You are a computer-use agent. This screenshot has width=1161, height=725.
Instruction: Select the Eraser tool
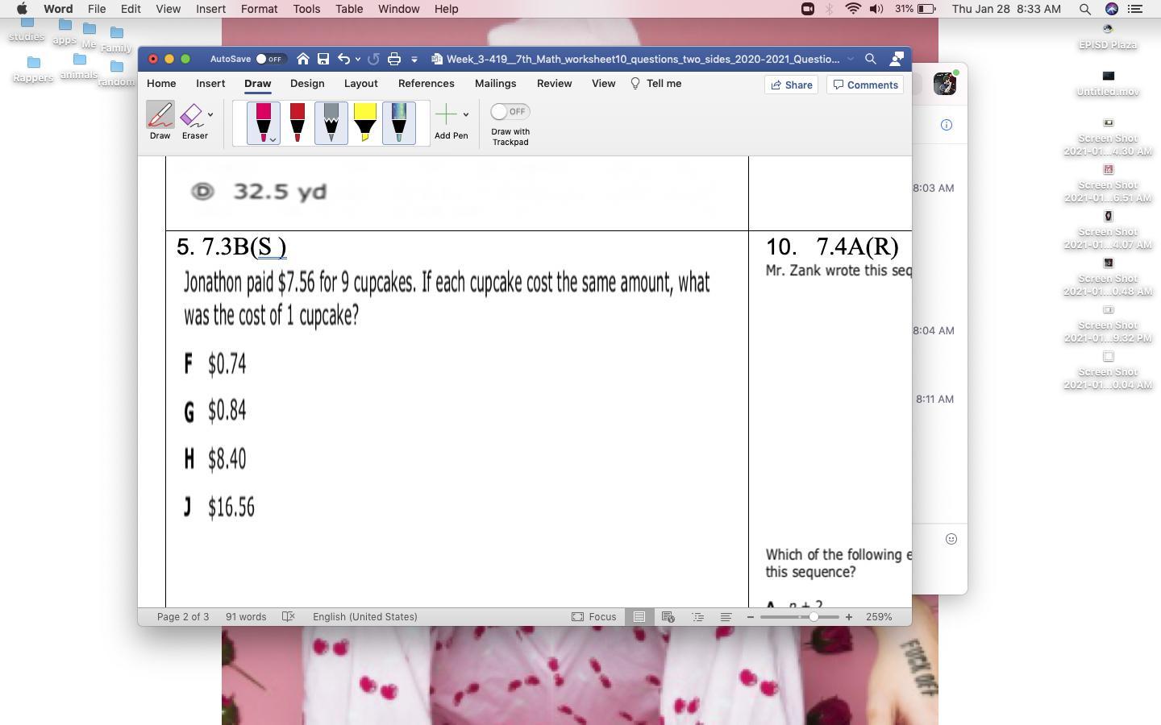click(x=191, y=117)
